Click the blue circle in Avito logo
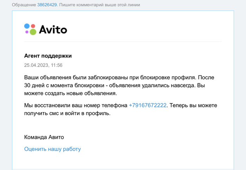The image size is (246, 170). [27, 26]
